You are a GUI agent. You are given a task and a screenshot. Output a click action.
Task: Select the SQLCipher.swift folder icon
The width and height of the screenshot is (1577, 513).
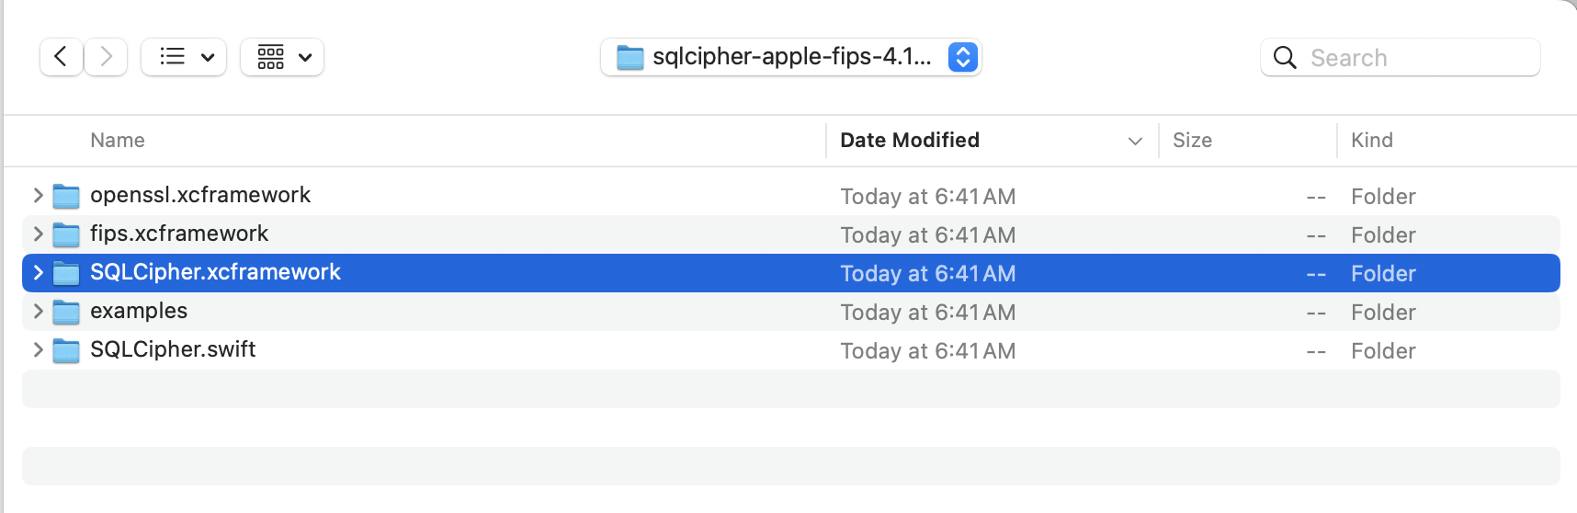point(66,350)
